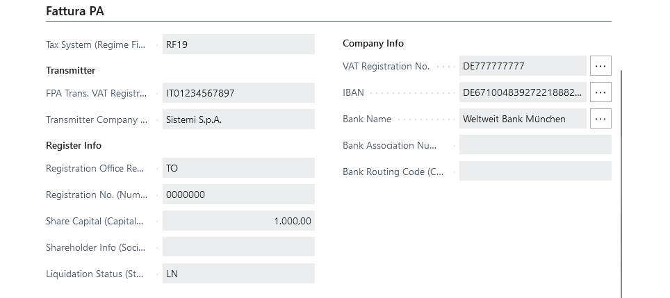The width and height of the screenshot is (670, 298).
Task: Click the Registration Office field TO
Action: [238, 168]
